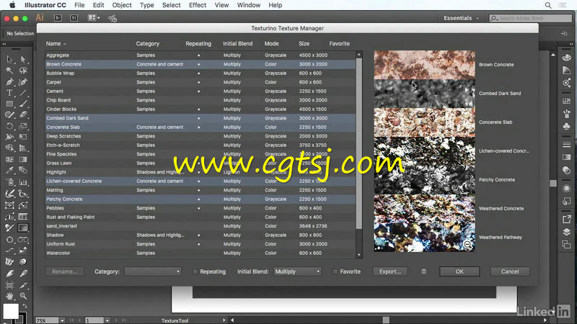Click the texture list vertical scrollbar
This screenshot has width=577, height=324.
tap(358, 143)
